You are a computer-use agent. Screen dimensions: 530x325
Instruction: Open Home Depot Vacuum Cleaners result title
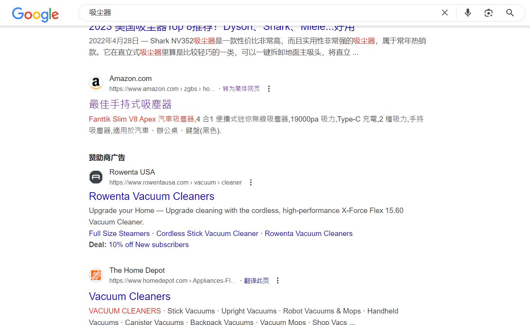(x=130, y=296)
